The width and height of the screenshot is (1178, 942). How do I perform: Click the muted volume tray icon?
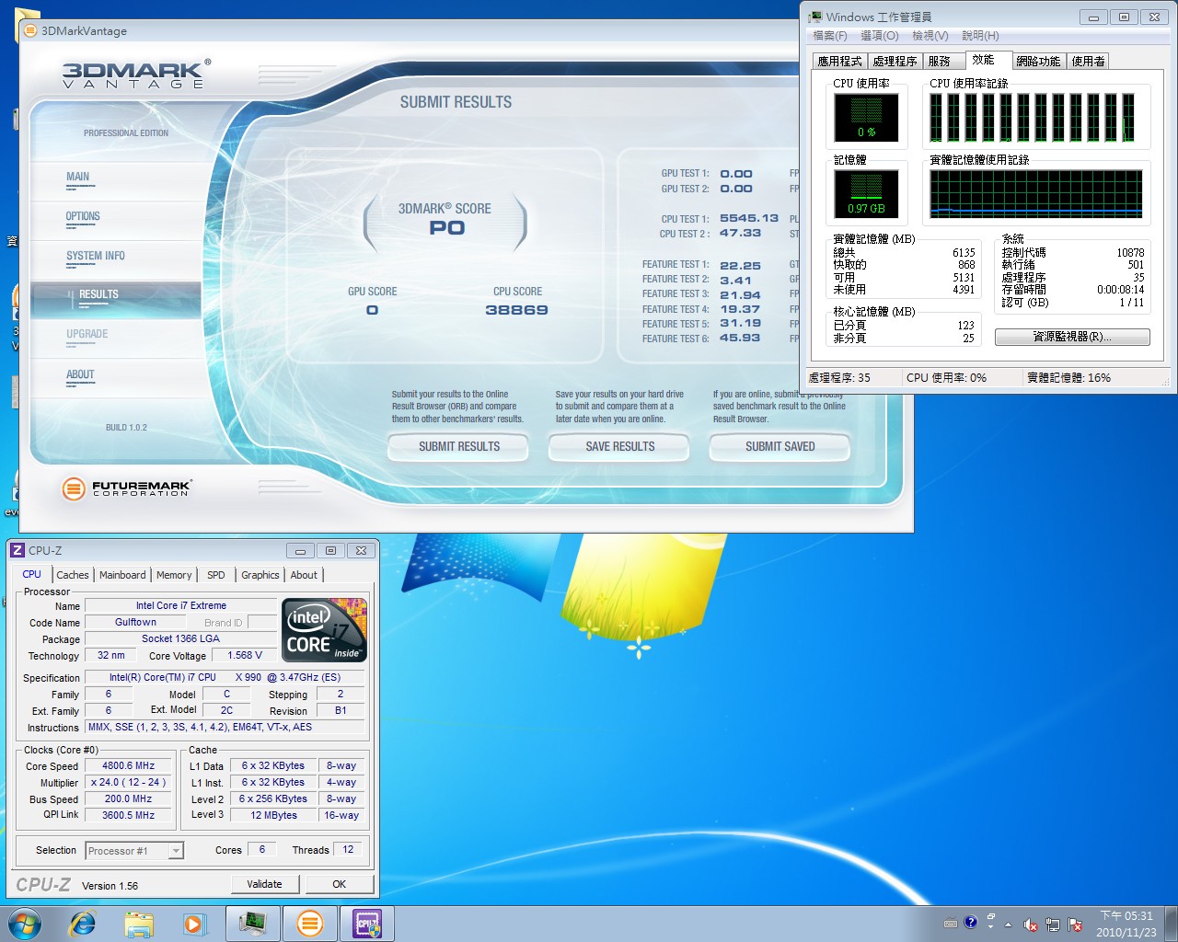pos(1031,925)
